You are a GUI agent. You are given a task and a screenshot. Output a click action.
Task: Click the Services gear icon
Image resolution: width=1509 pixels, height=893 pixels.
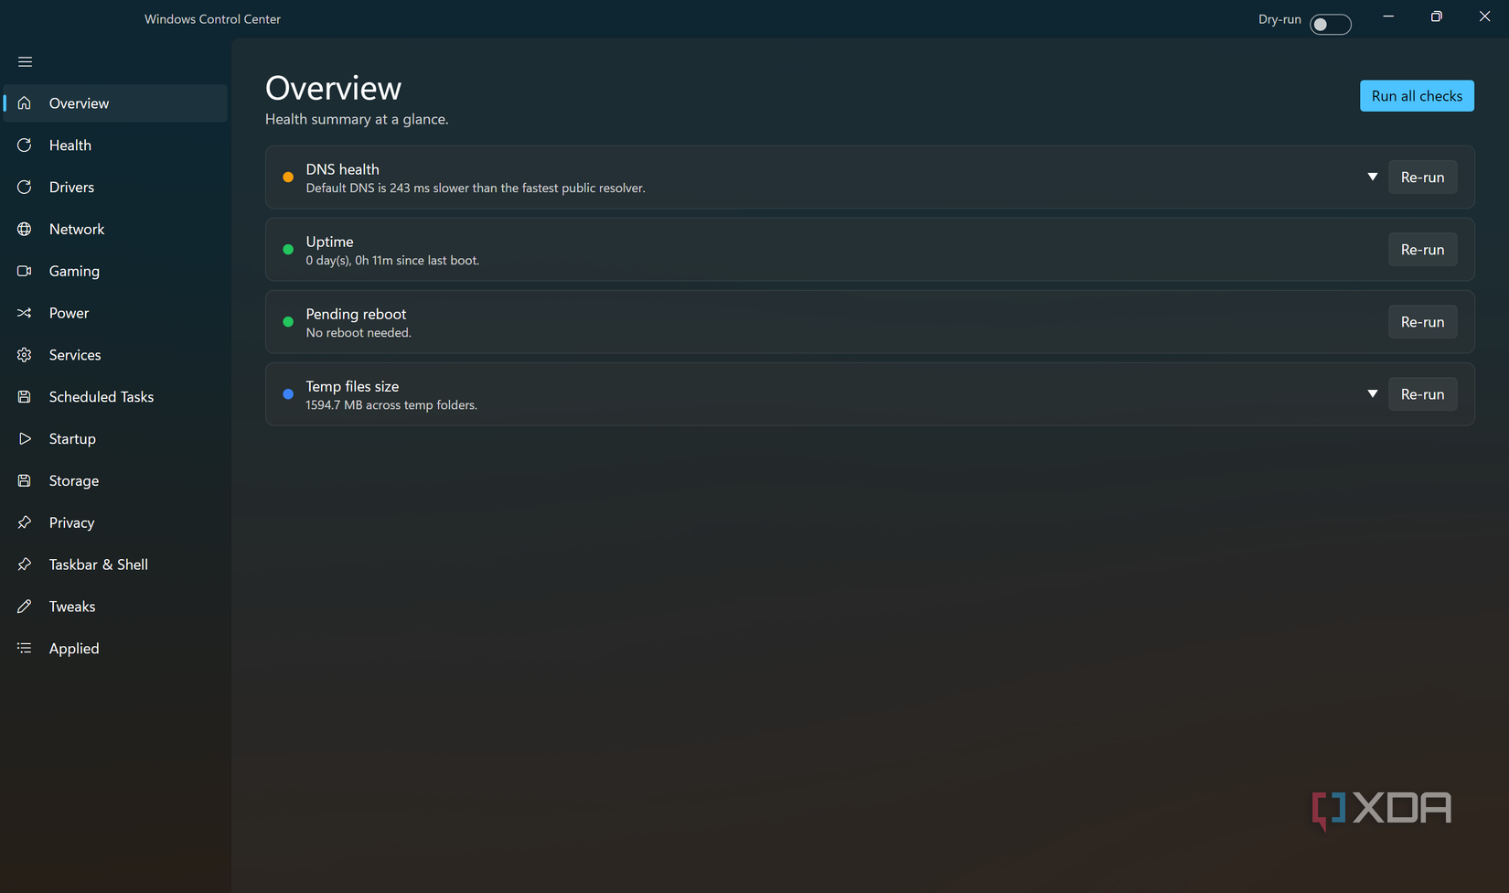click(25, 355)
